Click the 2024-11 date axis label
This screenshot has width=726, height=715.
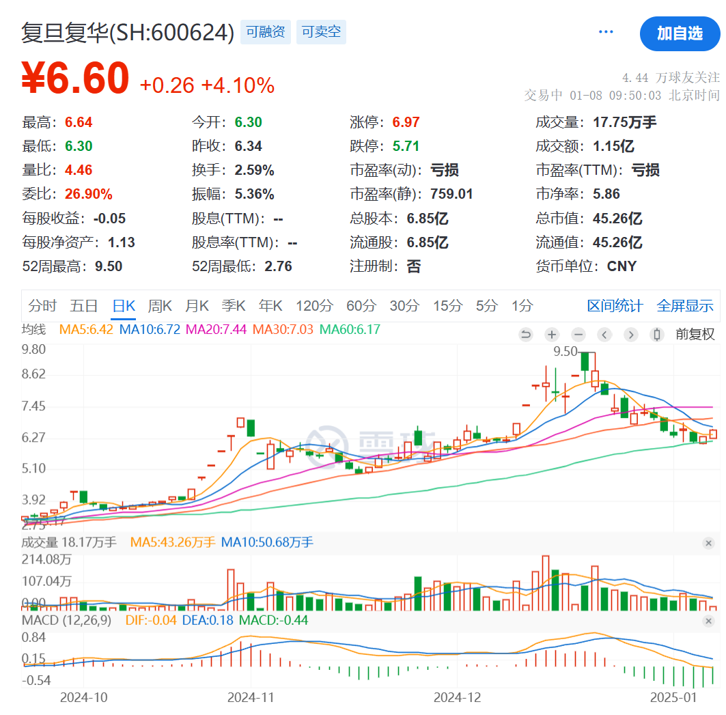click(x=251, y=697)
